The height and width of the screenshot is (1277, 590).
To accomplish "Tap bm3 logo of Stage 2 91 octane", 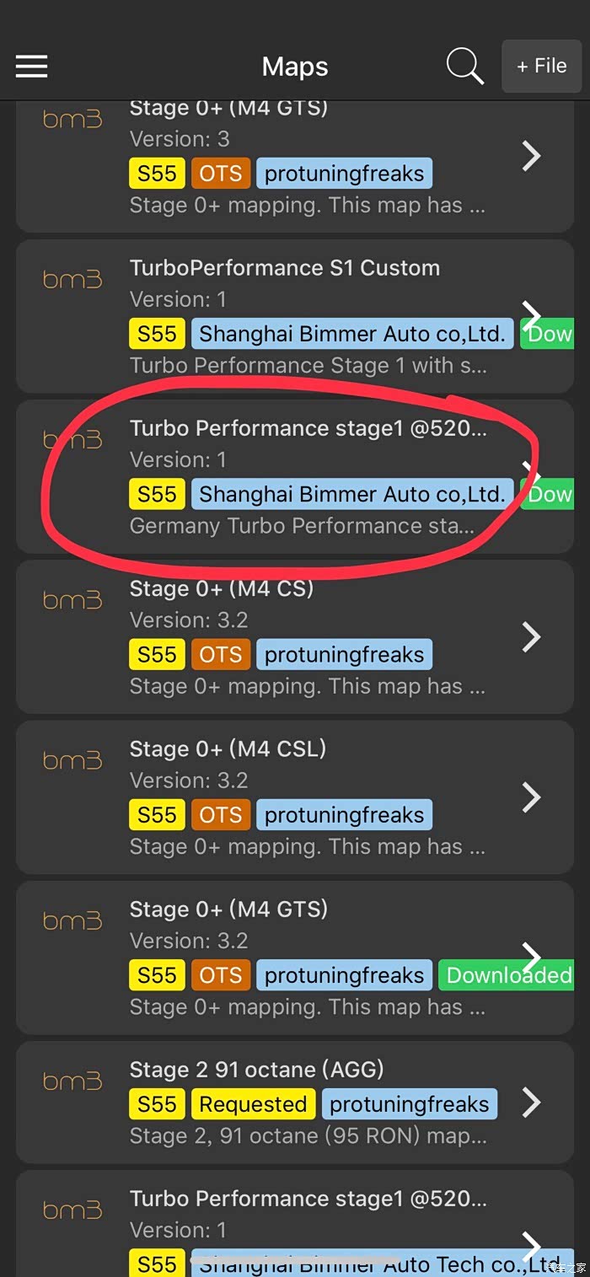I will point(72,1081).
